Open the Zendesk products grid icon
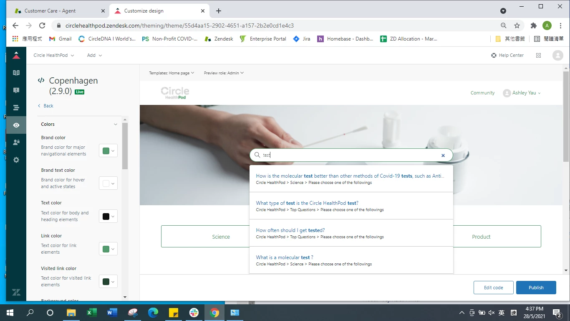The width and height of the screenshot is (570, 321). [538, 55]
